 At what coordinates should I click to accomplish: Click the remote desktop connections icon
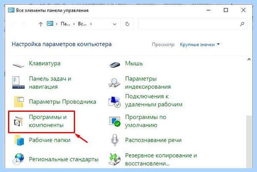114,102
